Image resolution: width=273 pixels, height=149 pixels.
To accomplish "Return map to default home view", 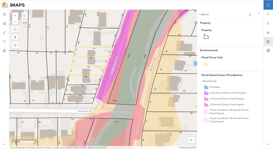I will coord(15,30).
